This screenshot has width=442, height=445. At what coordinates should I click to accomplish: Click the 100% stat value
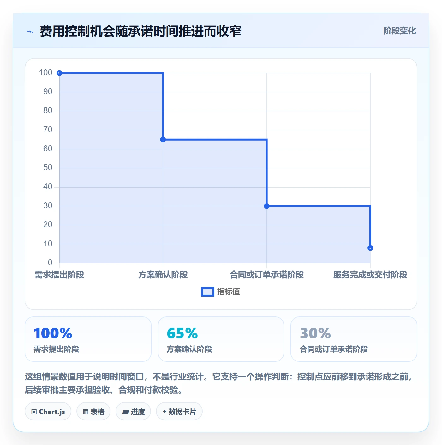[x=53, y=333]
